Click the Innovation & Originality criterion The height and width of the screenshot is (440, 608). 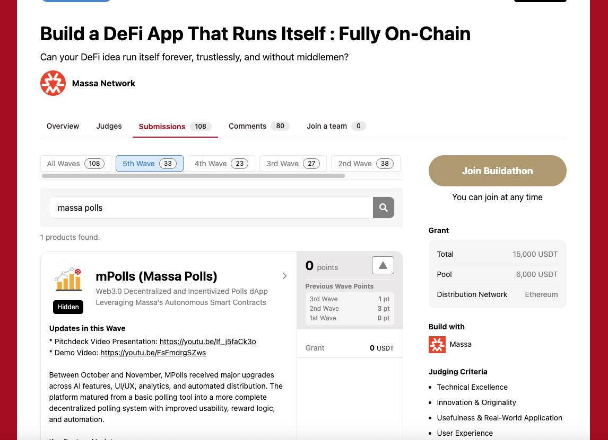pyautogui.click(x=476, y=402)
